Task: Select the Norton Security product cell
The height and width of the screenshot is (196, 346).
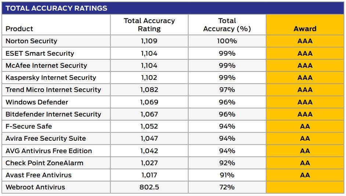Action: pyautogui.click(x=32, y=41)
